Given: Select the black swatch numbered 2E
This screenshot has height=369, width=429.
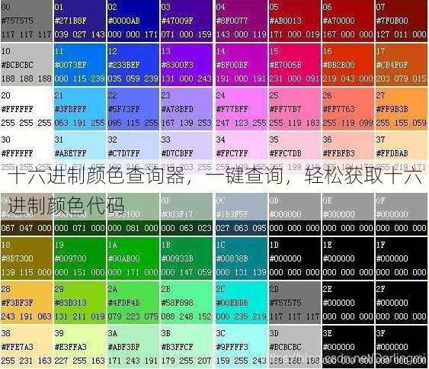Looking at the screenshot, I should tap(347, 303).
